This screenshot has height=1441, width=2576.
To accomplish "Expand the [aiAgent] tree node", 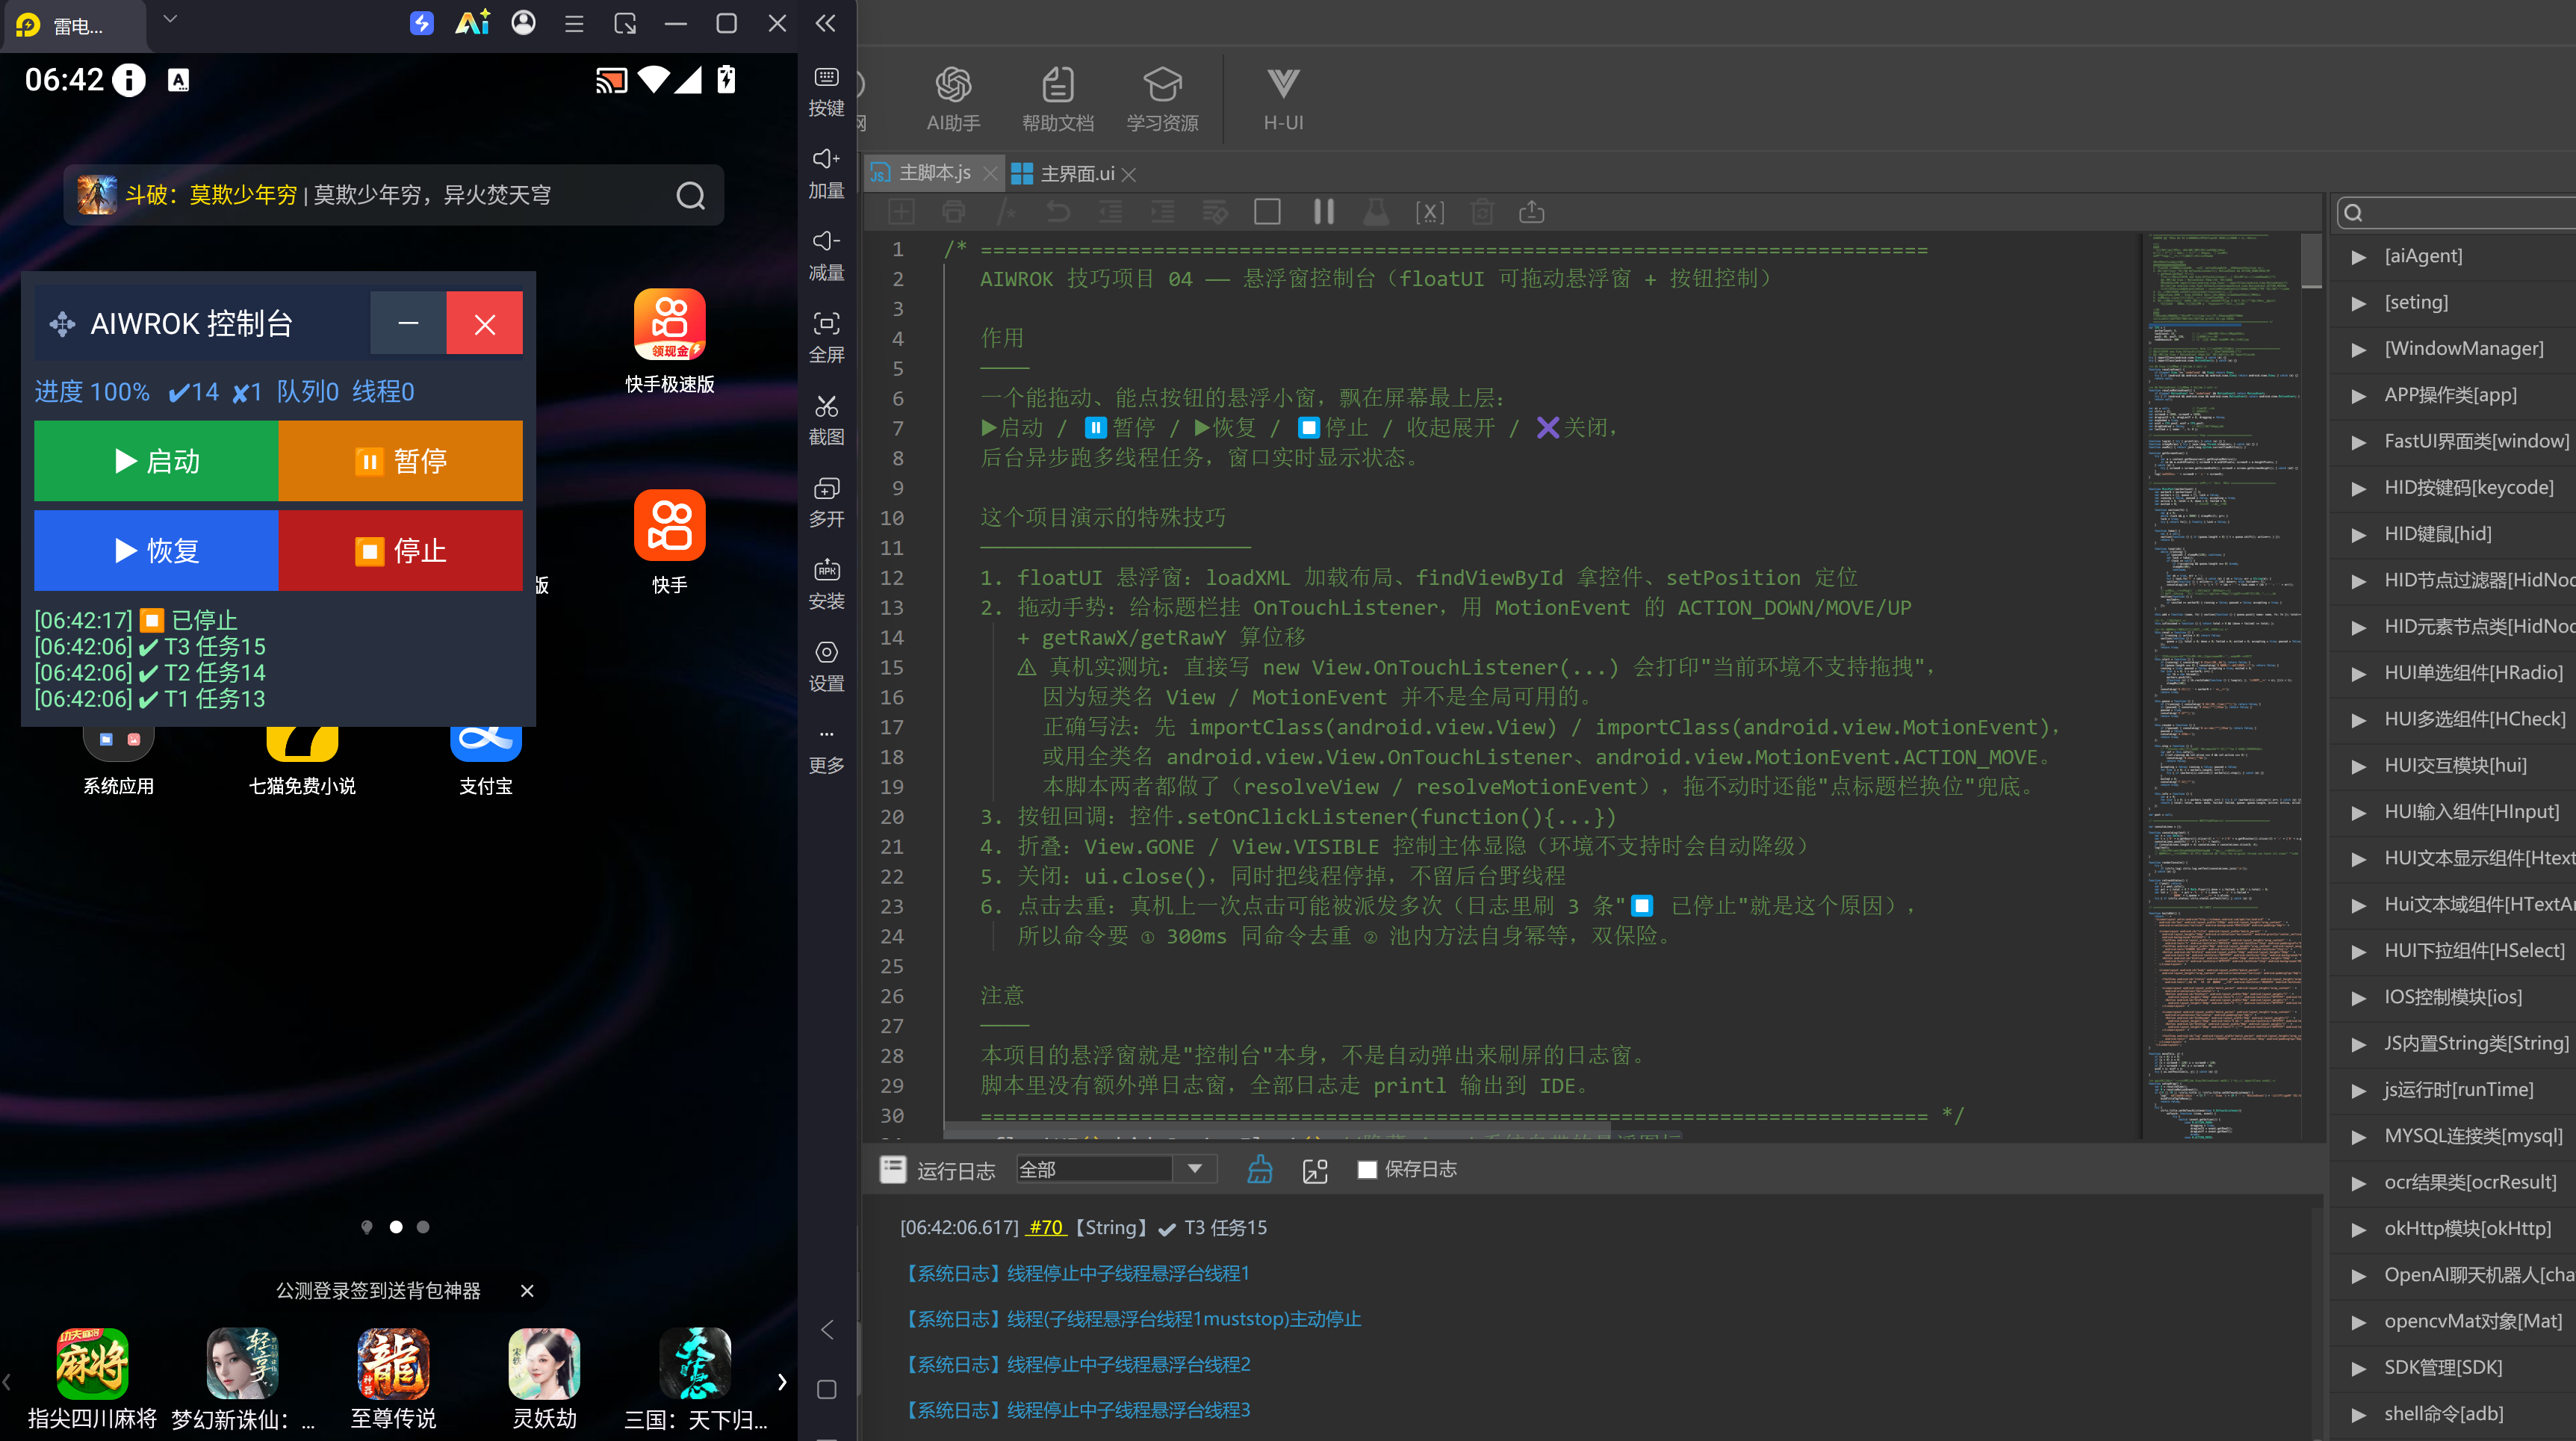I will pyautogui.click(x=2358, y=257).
